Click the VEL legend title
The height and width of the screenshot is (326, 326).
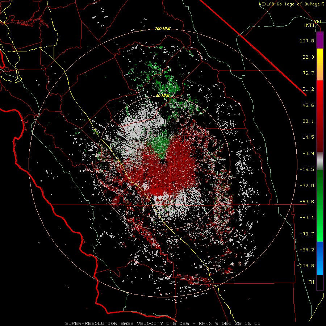(318, 22)
